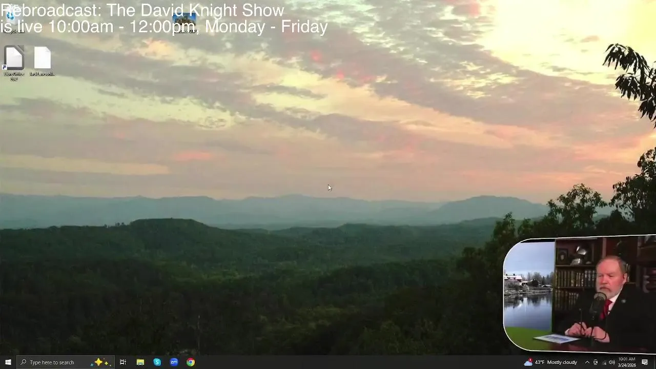The width and height of the screenshot is (656, 369).
Task: Open the Windows Start menu
Action: click(x=8, y=362)
